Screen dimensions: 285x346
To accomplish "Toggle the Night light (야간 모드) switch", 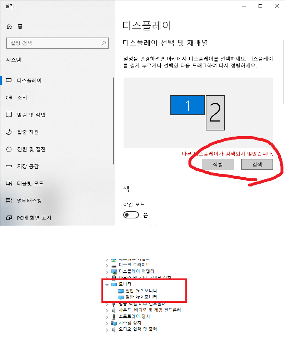I will [x=131, y=215].
